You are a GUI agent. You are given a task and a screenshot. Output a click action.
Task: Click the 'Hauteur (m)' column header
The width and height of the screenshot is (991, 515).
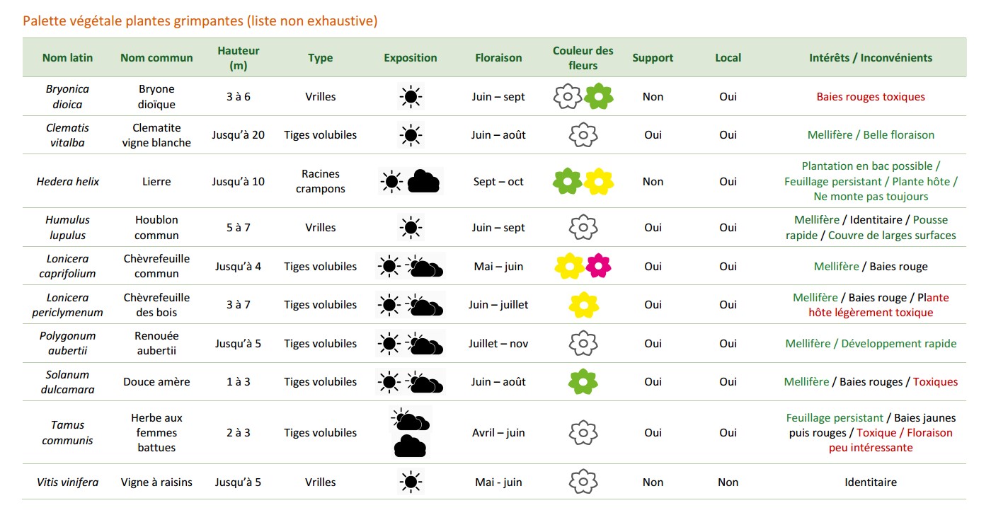pos(239,58)
